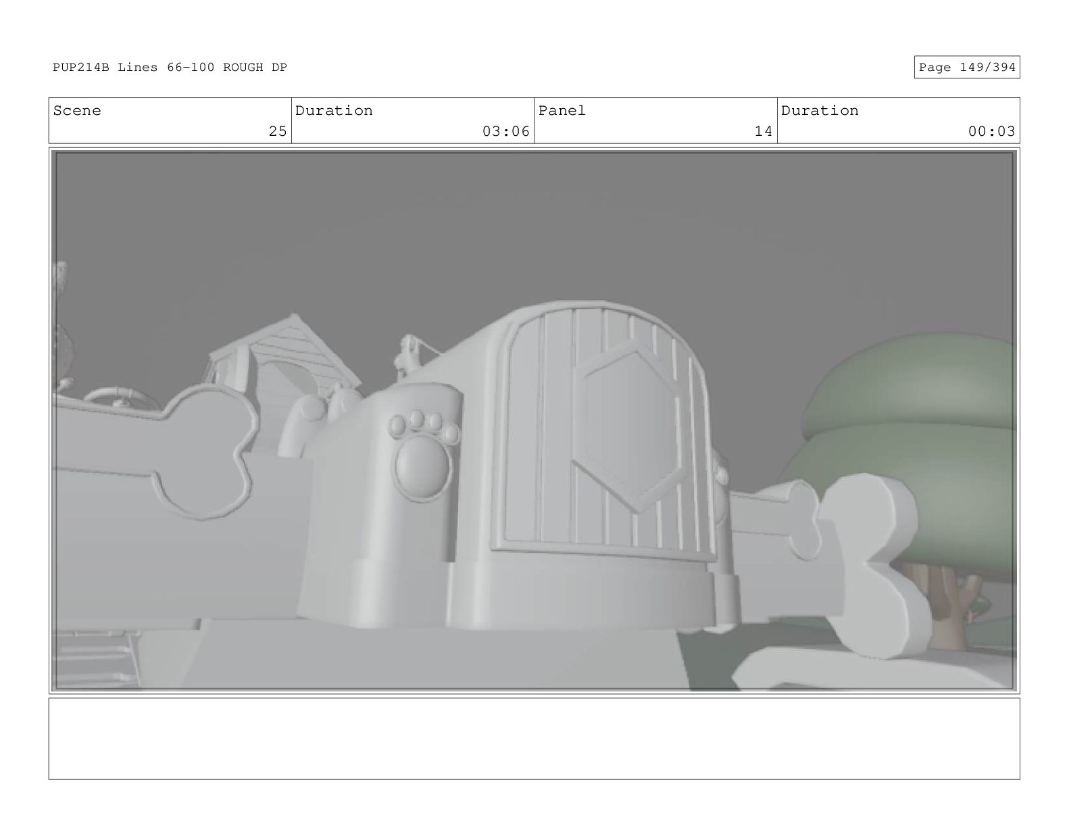The height and width of the screenshot is (828, 1069).
Task: Click the 'Panel' label
Action: coord(562,111)
